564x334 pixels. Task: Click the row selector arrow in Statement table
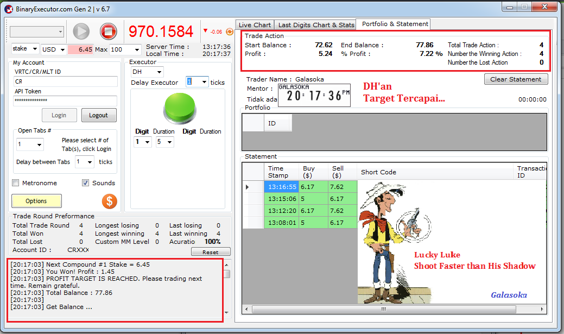point(247,187)
